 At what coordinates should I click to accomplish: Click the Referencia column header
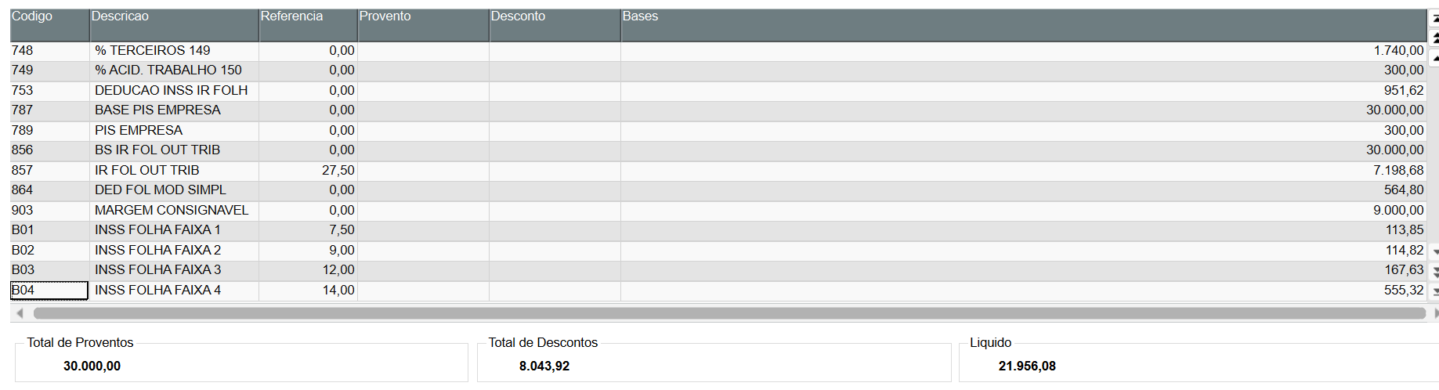click(308, 25)
